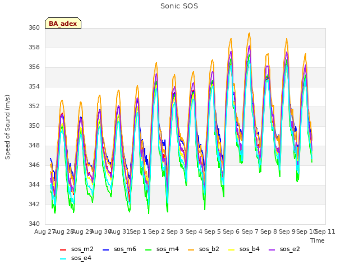The width and height of the screenshot is (359, 269).
Task: Click the red sos_m2 legend swatch
Action: [x=63, y=250]
